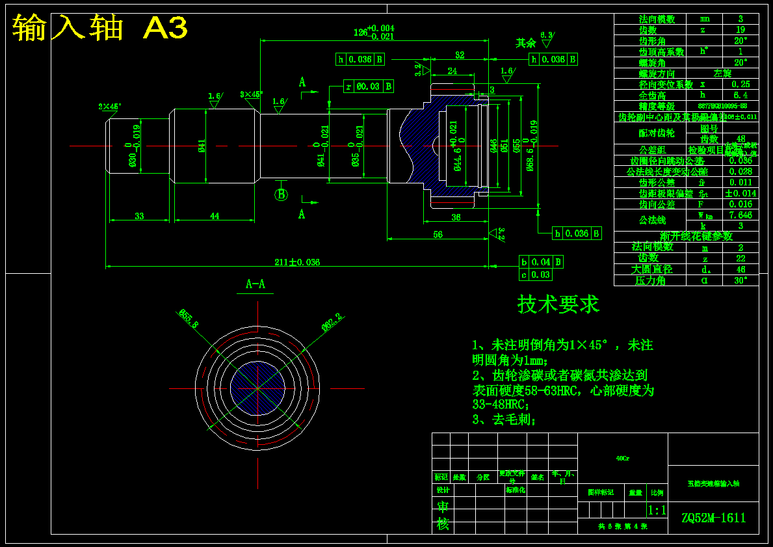Select the circled datum B symbol

[281, 195]
